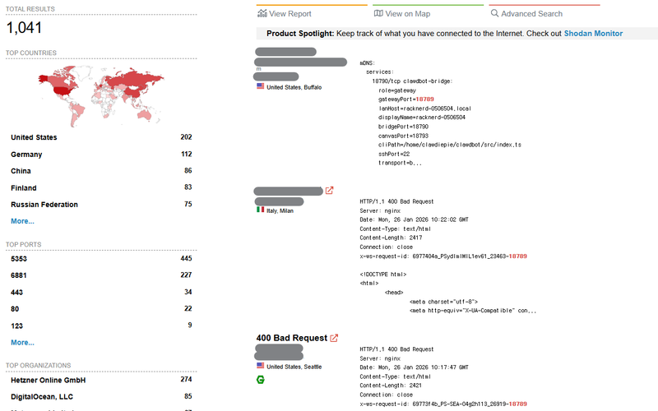
Task: Click the United States, Seattle location text
Action: (294, 367)
